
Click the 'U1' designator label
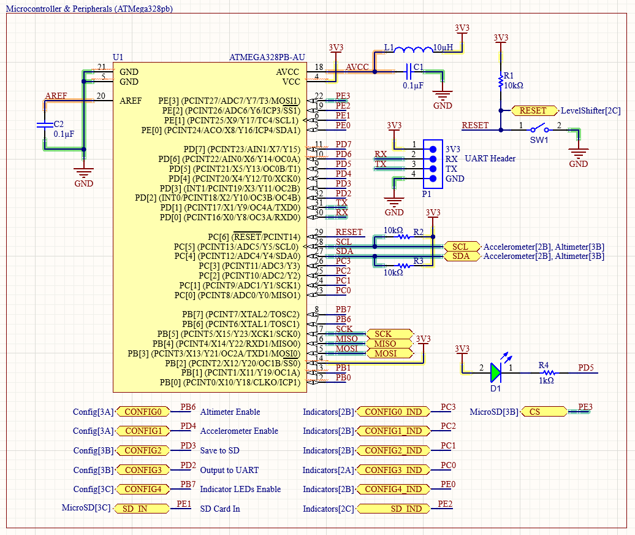point(118,57)
